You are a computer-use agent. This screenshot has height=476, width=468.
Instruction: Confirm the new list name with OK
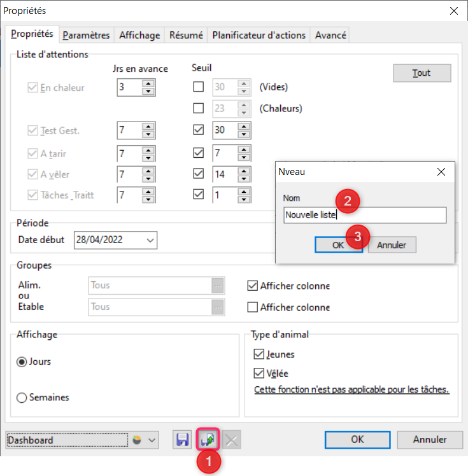point(339,244)
